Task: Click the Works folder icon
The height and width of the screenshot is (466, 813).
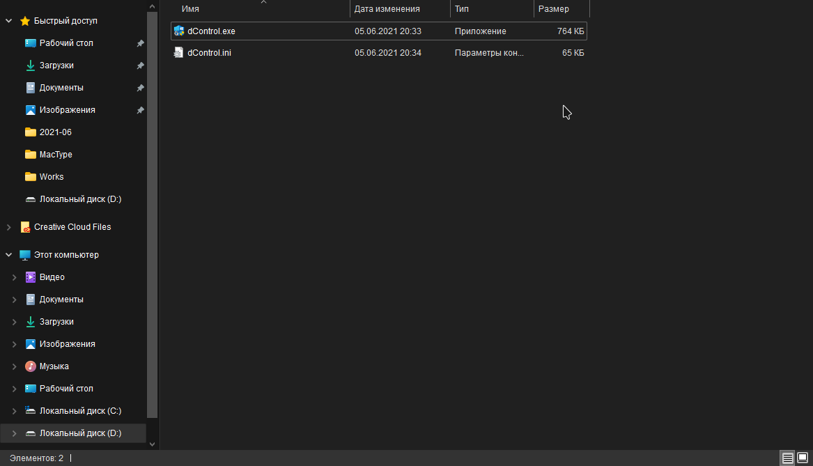Action: point(31,177)
